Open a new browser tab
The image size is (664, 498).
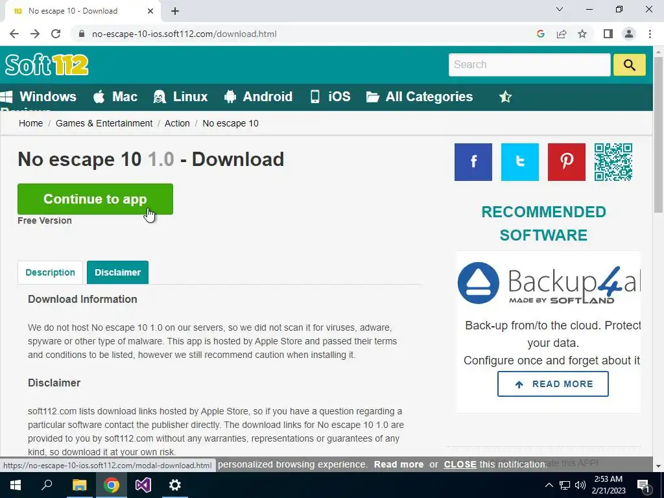click(175, 11)
